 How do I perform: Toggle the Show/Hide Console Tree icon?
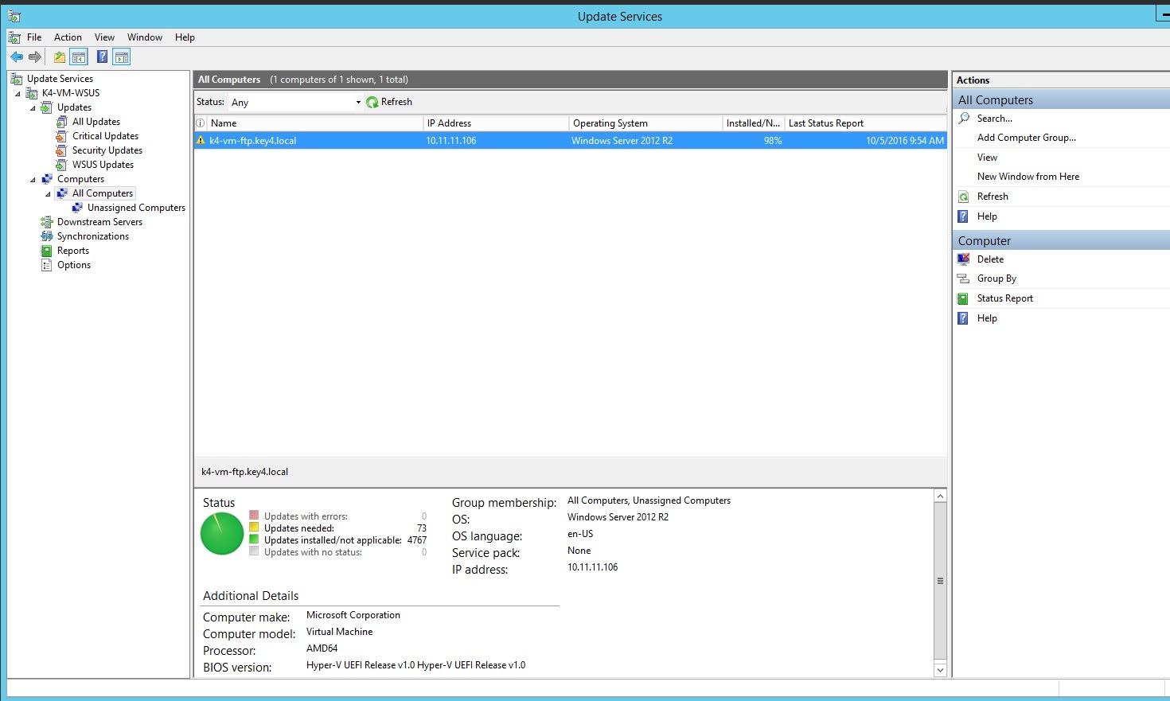pyautogui.click(x=79, y=56)
